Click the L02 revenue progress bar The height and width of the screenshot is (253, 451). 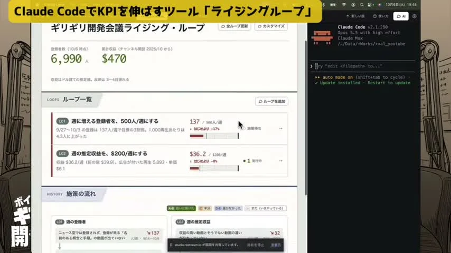pos(214,168)
